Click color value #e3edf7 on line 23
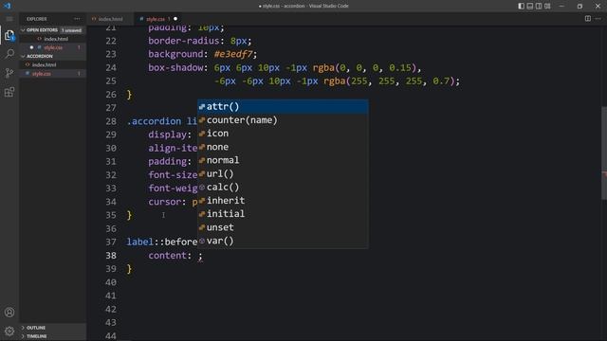 [x=233, y=54]
